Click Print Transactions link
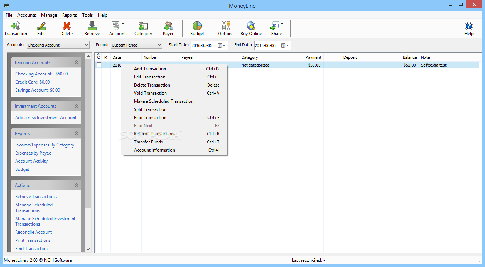 click(x=33, y=240)
